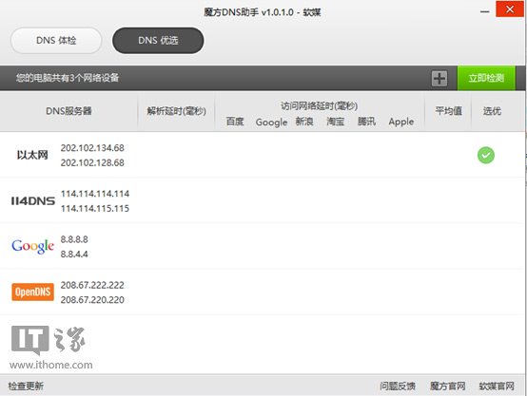The image size is (527, 396).
Task: Click the plus icon to add DNS
Action: pos(439,79)
